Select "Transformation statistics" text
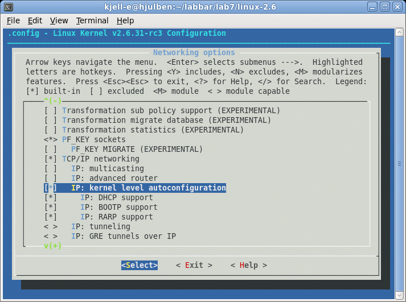The width and height of the screenshot is (406, 302). pos(119,130)
